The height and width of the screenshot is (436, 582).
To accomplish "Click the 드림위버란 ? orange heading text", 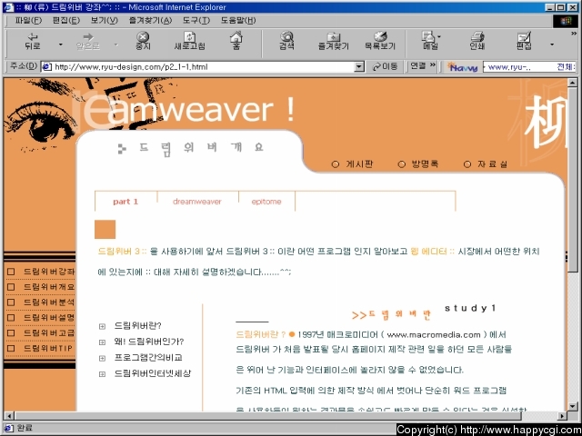I will 261,335.
